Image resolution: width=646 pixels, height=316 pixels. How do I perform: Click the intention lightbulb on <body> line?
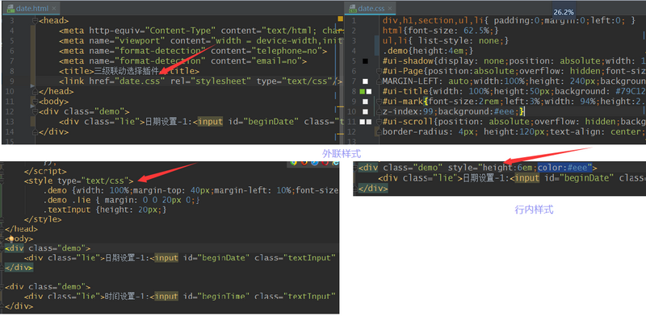pyautogui.click(x=11, y=239)
